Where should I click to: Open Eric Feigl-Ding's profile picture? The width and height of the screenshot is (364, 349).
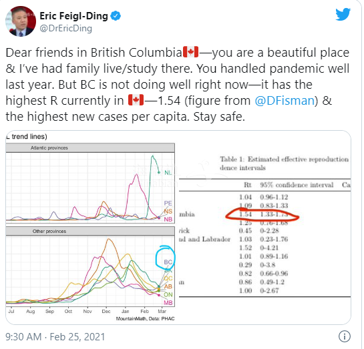(x=21, y=21)
